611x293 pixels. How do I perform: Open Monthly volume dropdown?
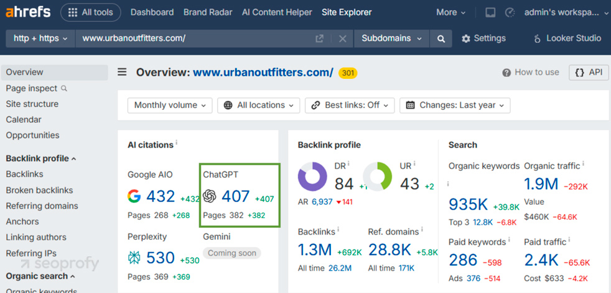pyautogui.click(x=170, y=106)
